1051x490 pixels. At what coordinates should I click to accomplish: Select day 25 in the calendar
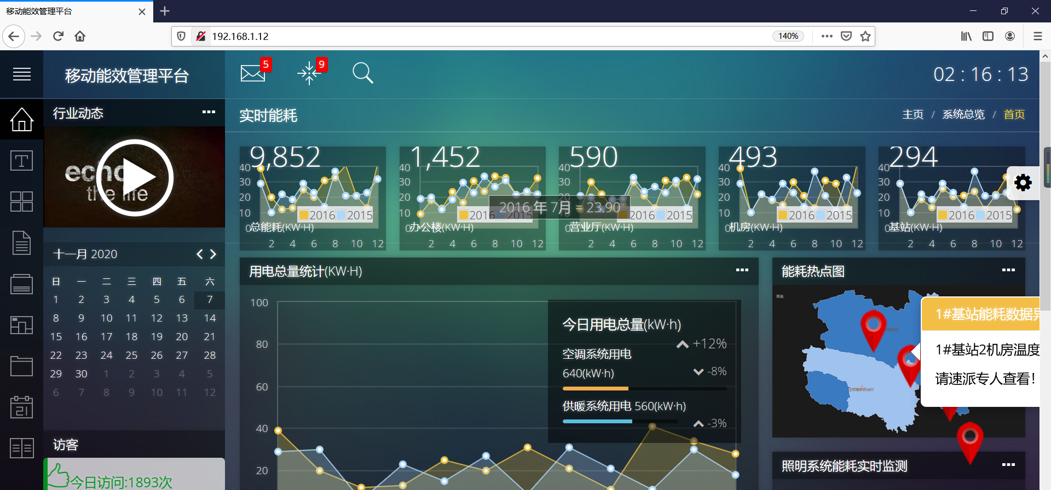pyautogui.click(x=131, y=355)
